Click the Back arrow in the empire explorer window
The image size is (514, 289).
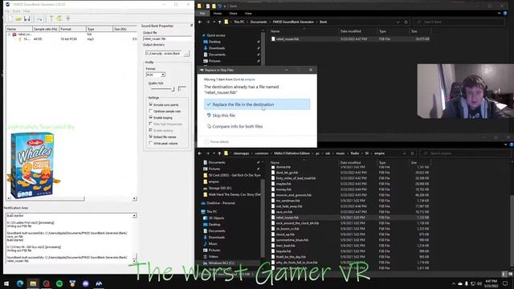[x=200, y=153]
